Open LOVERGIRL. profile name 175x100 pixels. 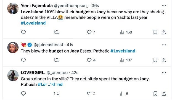tap(33, 73)
